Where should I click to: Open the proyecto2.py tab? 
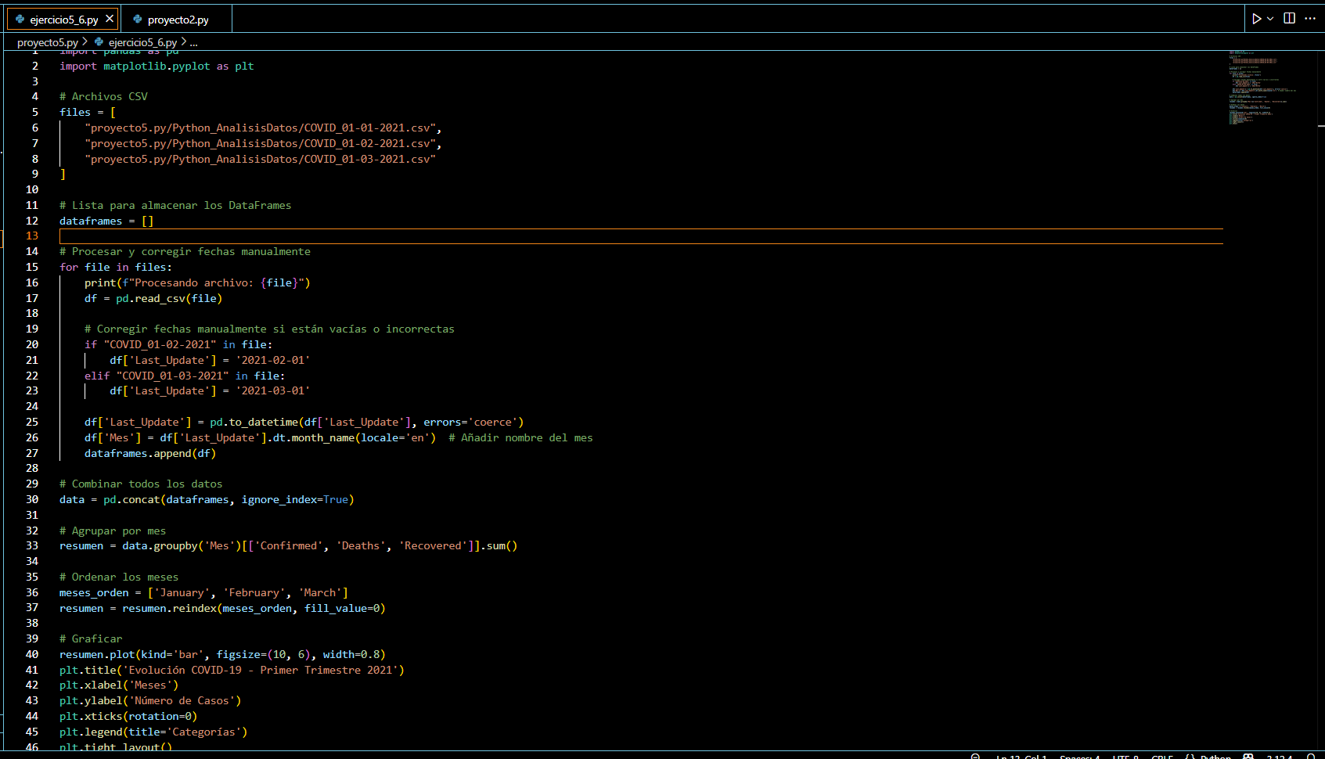tap(177, 20)
